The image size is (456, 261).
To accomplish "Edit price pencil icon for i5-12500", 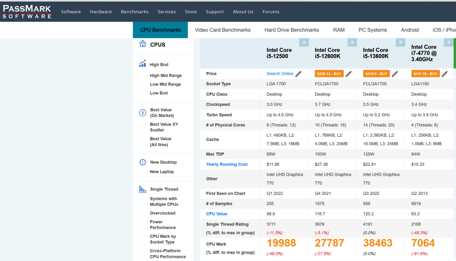I will click(299, 74).
